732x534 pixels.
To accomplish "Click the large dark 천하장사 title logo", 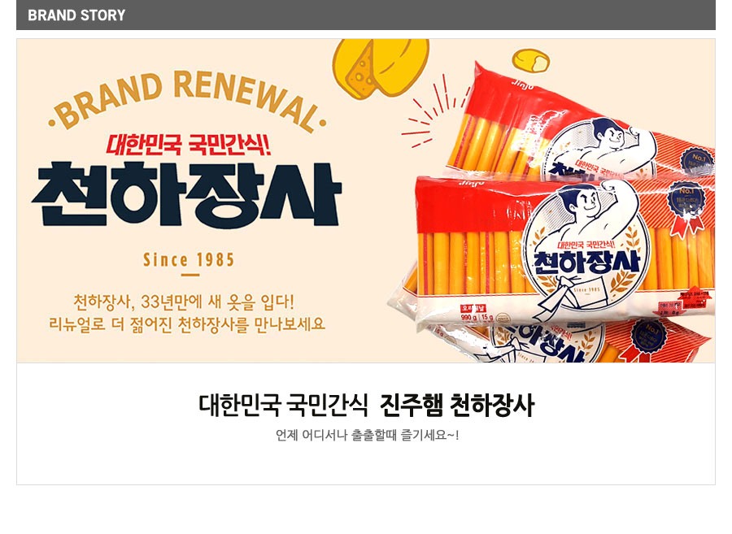I will (x=187, y=195).
